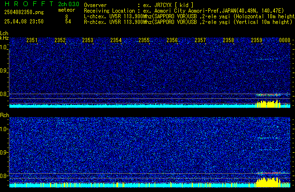
Task: Select the '2ch 0.3.0' version label
Action: [x=68, y=4]
